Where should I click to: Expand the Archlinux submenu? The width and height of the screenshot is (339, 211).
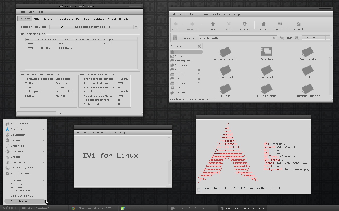tap(25, 129)
